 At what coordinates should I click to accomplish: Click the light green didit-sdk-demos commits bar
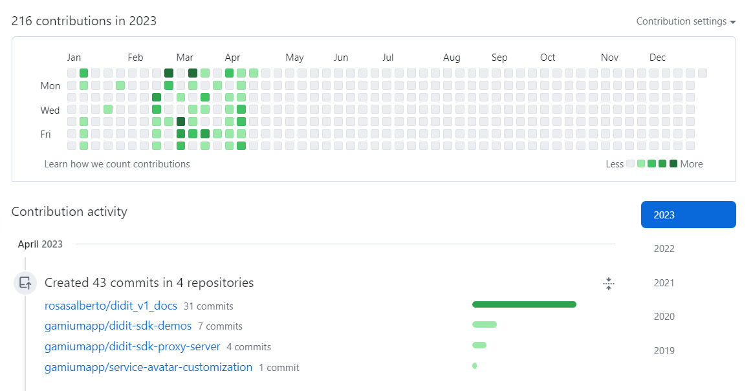coord(485,324)
